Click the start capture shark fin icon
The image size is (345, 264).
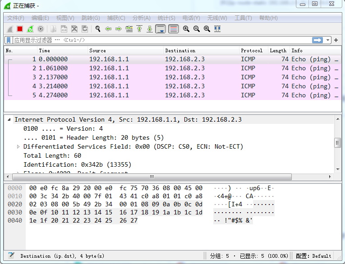point(10,29)
